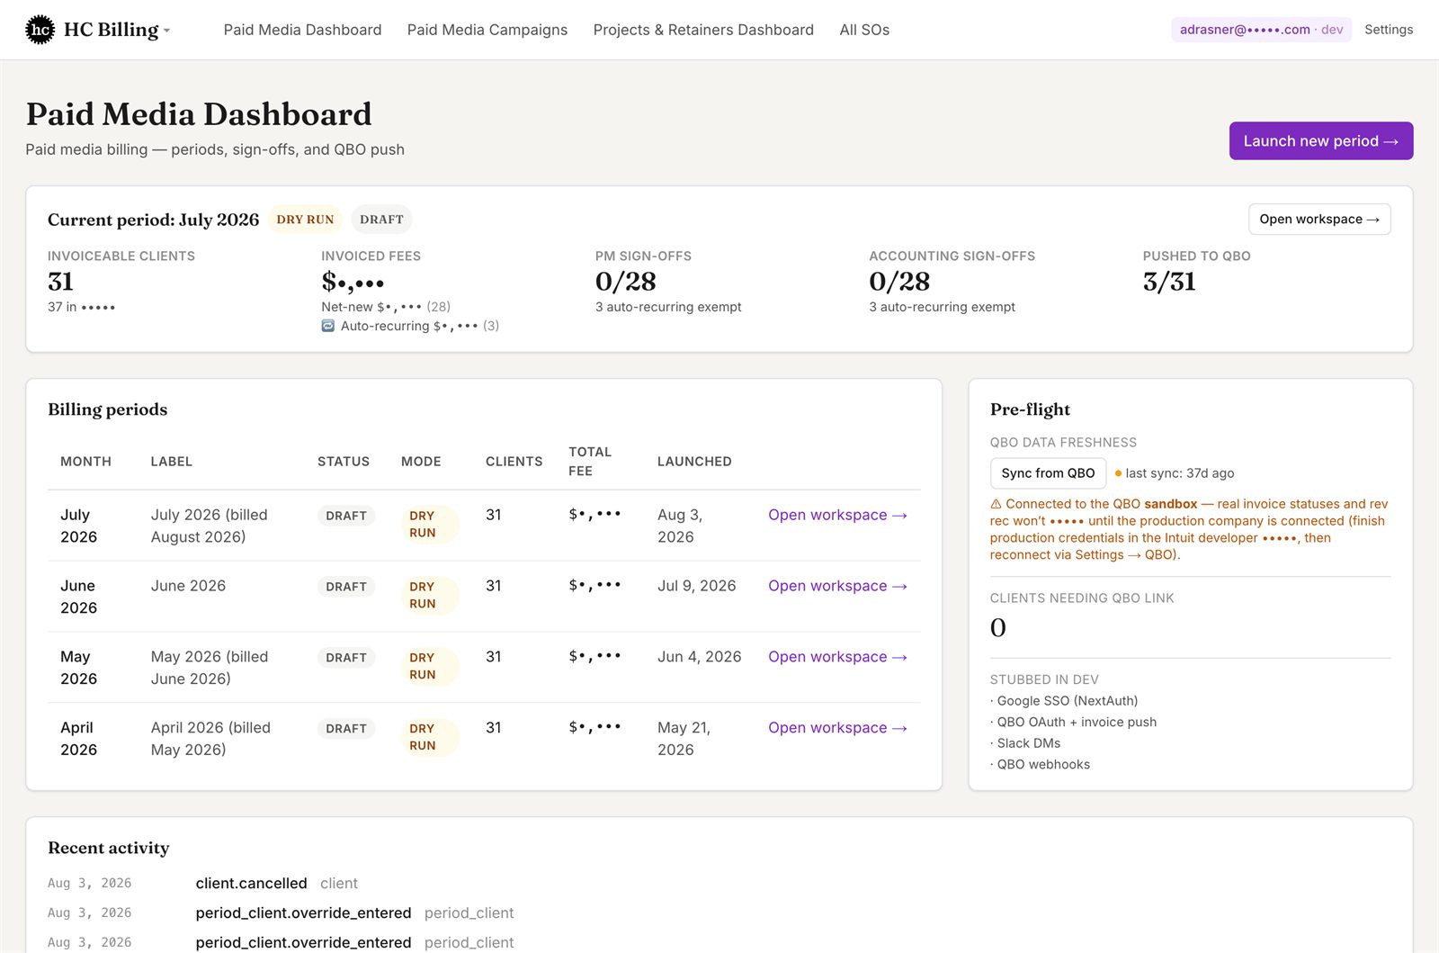Sync from QBO button
The width and height of the screenshot is (1439, 953).
1048,473
